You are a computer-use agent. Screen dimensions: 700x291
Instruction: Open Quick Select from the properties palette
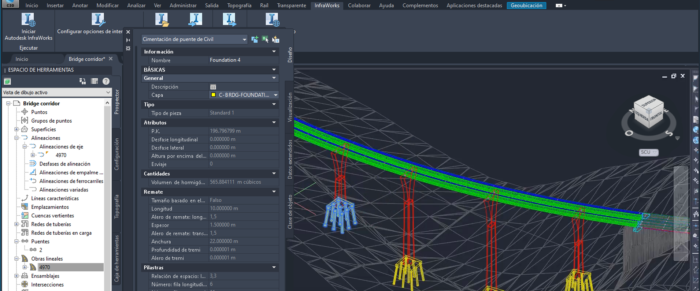coord(276,39)
